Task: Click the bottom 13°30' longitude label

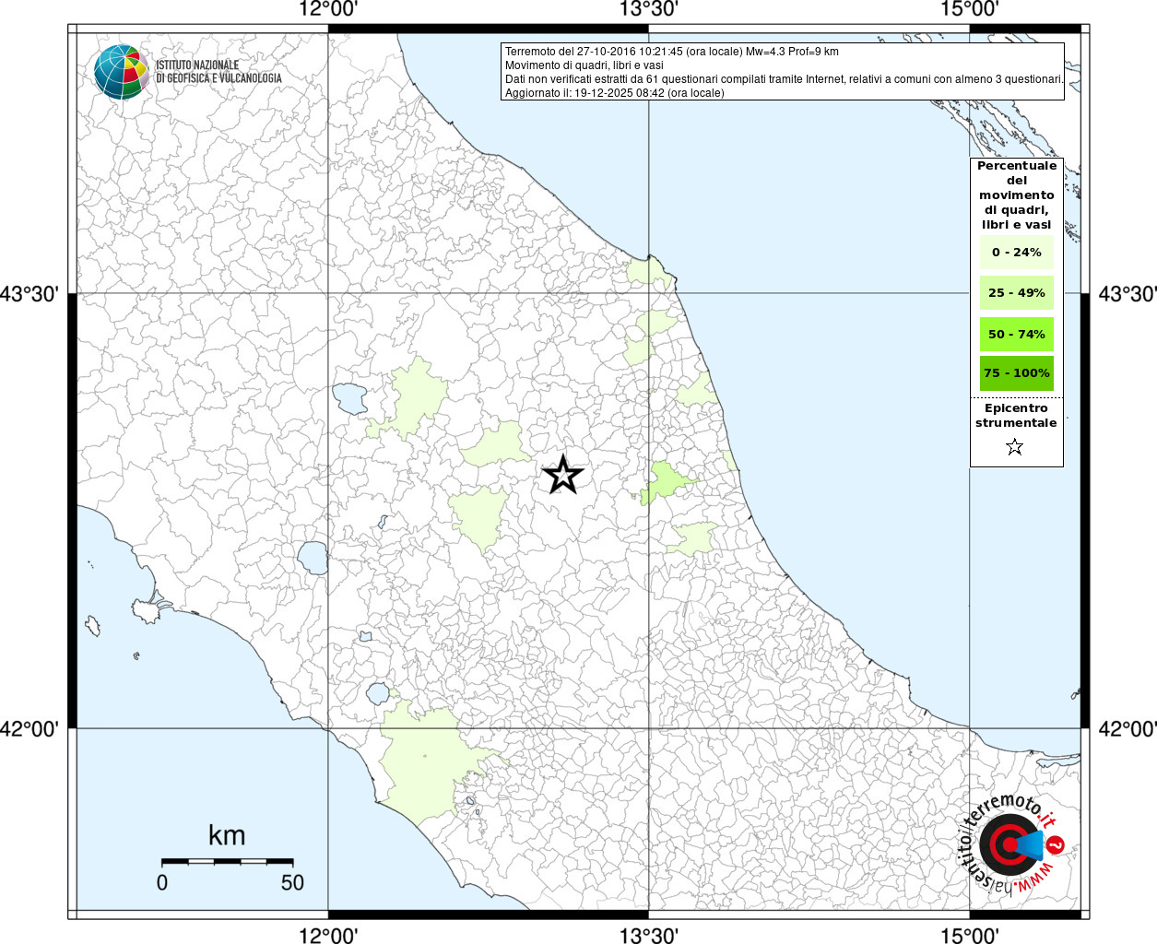Action: click(x=649, y=935)
